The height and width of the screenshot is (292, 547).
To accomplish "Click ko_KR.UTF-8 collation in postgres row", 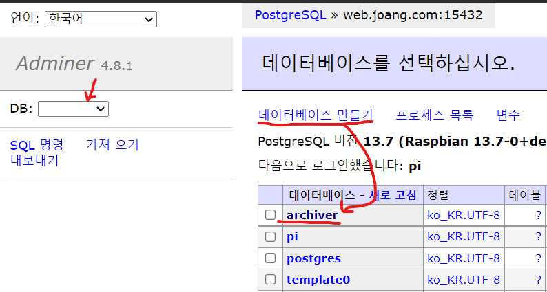I will [x=464, y=258].
